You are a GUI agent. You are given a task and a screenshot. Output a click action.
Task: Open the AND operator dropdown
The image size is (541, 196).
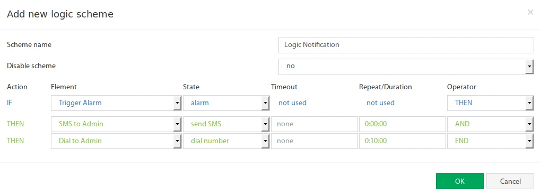pos(490,124)
